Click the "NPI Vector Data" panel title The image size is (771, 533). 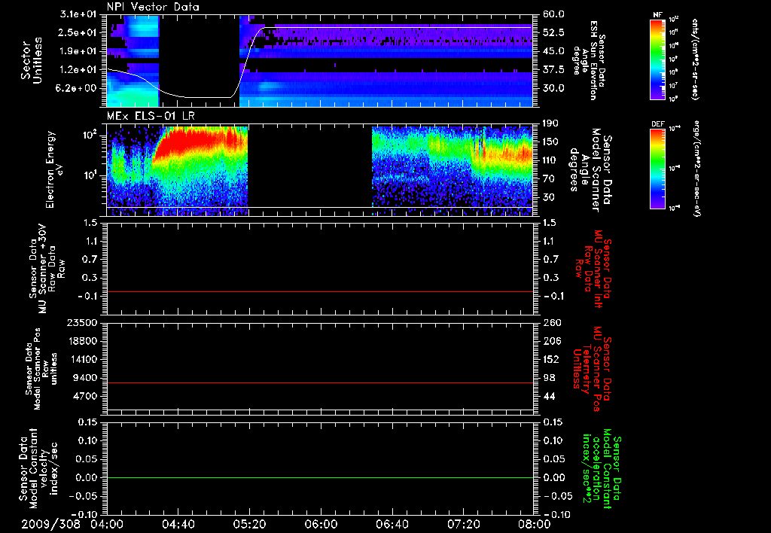[153, 7]
